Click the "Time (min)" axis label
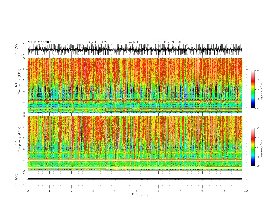Image resolution: width=277 pixels, height=214 pixels. (x=140, y=194)
